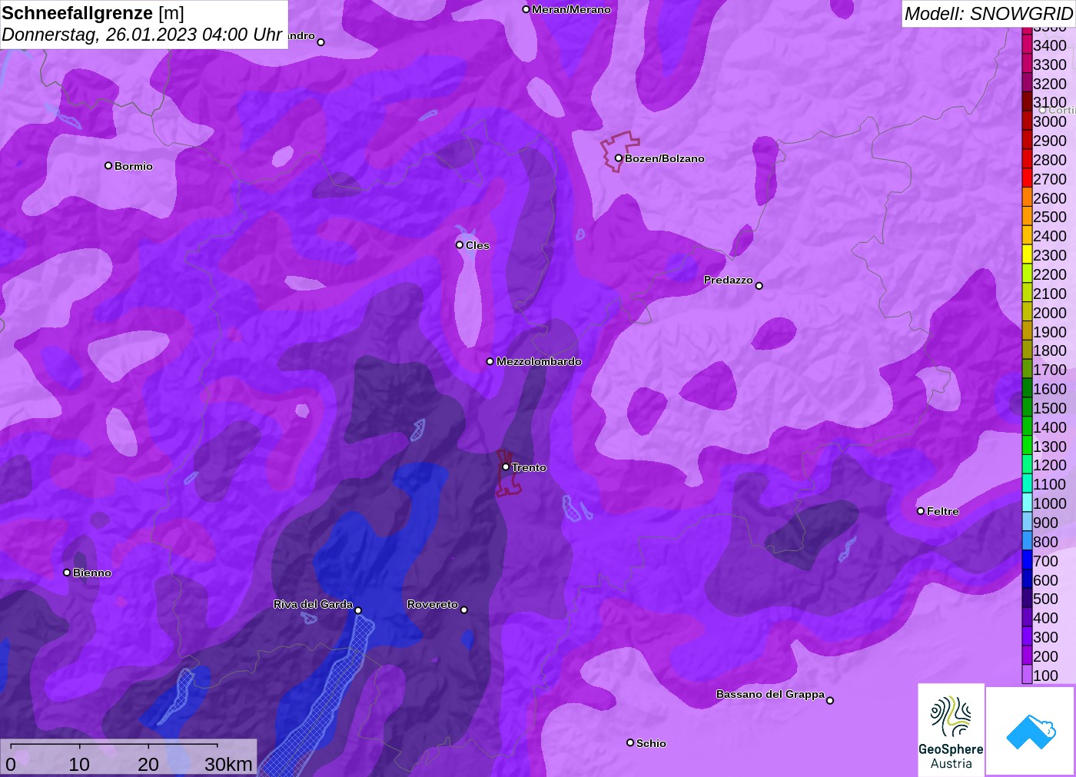Click the "Rovereto" city label
This screenshot has width=1076, height=777.
click(433, 605)
